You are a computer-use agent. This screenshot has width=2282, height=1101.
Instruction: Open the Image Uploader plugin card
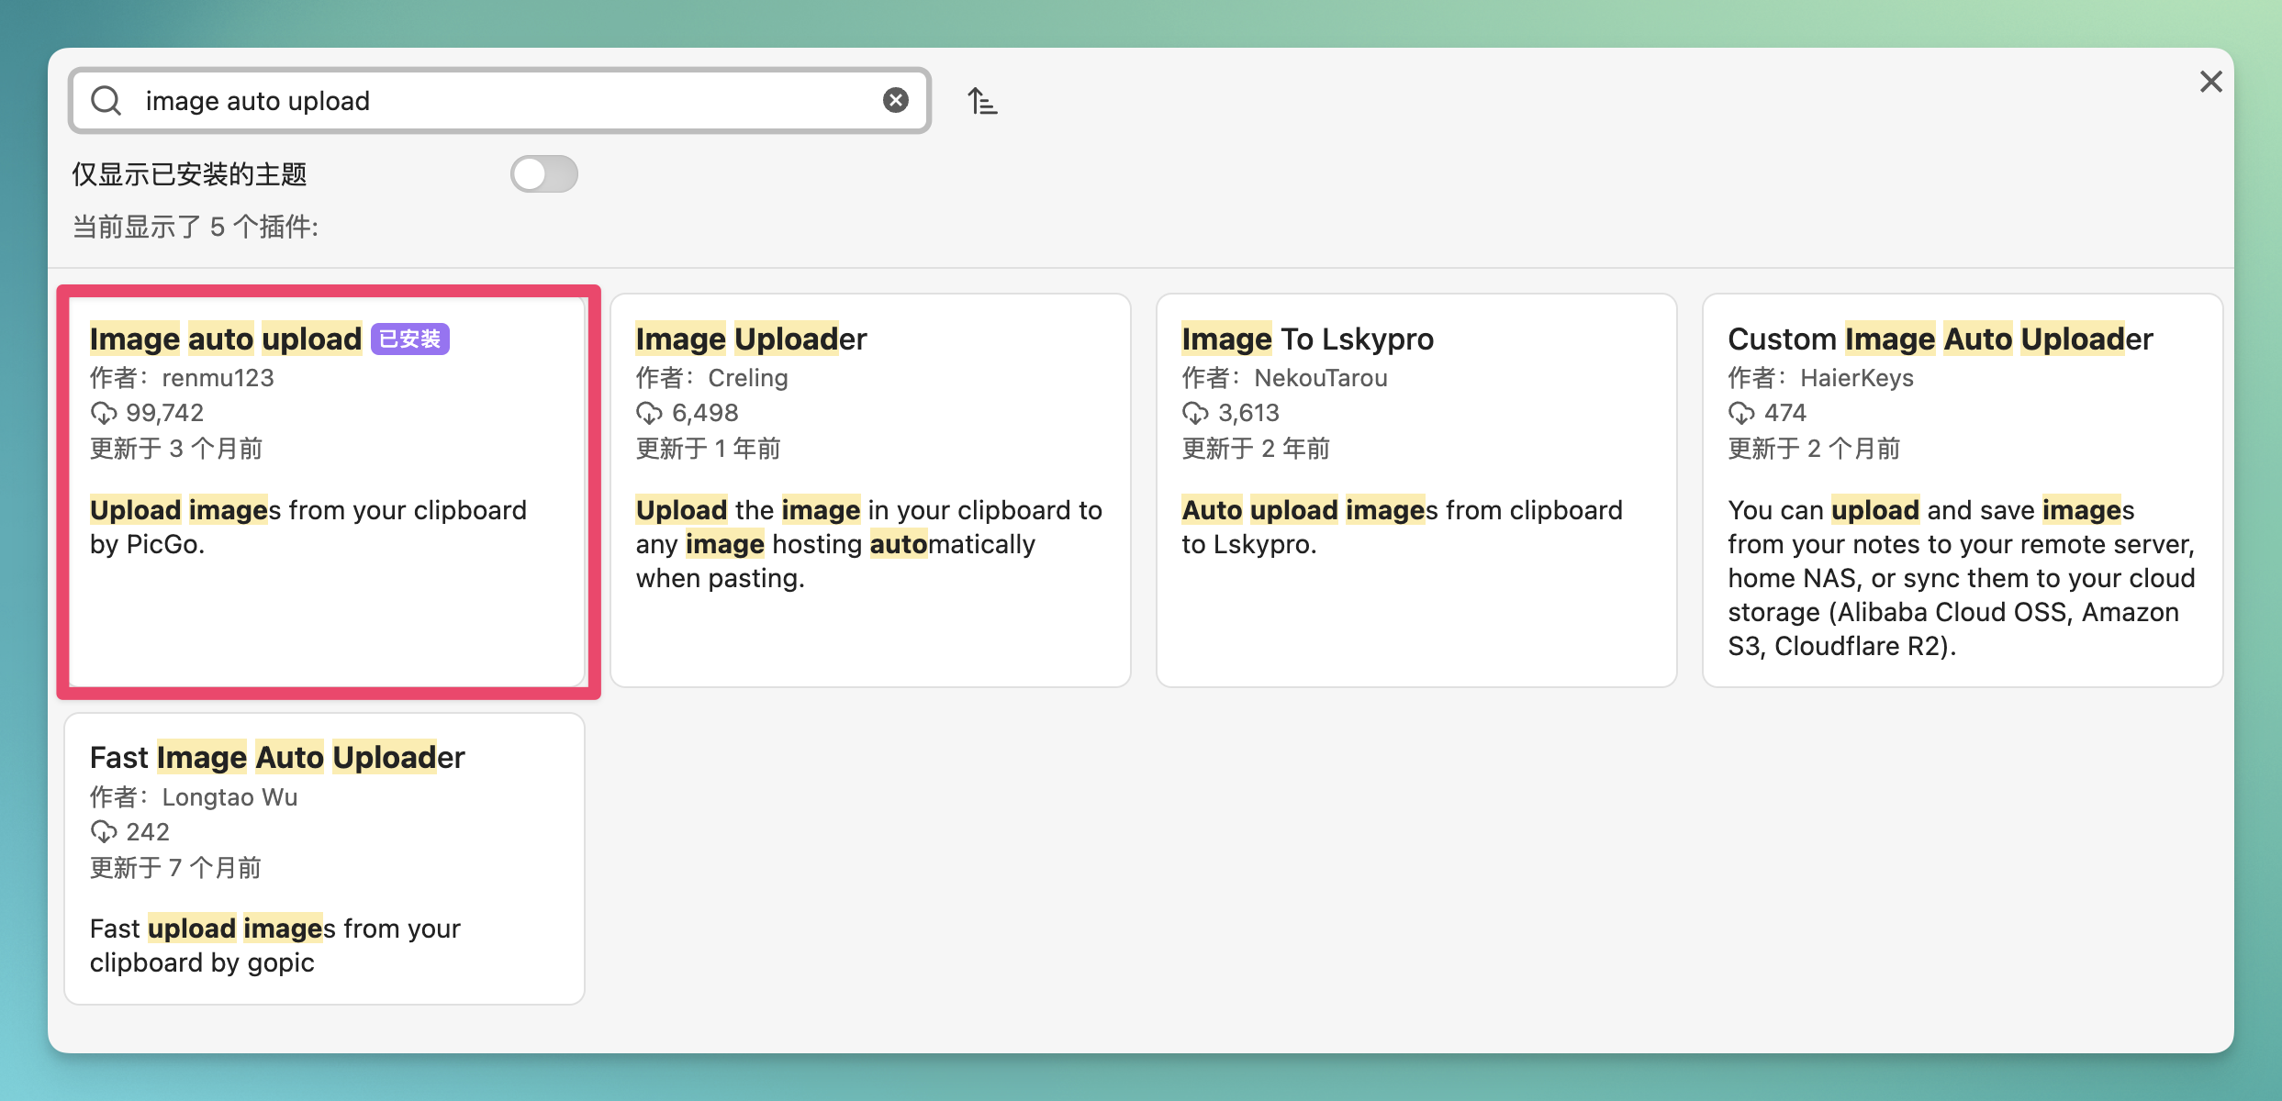click(x=870, y=491)
